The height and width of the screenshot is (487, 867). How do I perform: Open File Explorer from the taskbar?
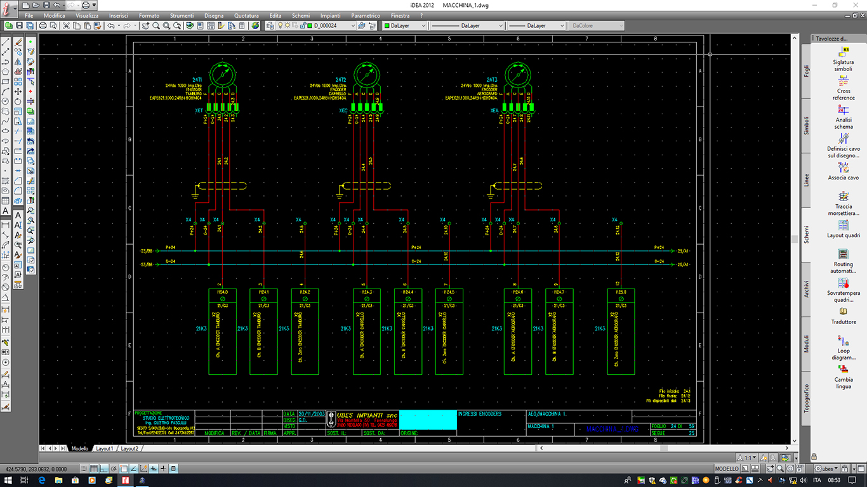tap(58, 481)
